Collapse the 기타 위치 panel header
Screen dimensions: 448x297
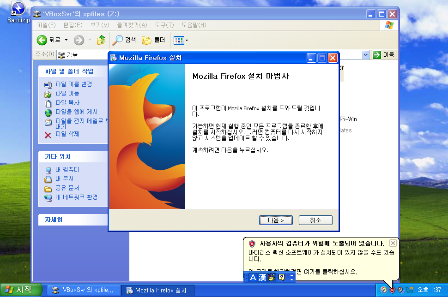click(x=73, y=157)
